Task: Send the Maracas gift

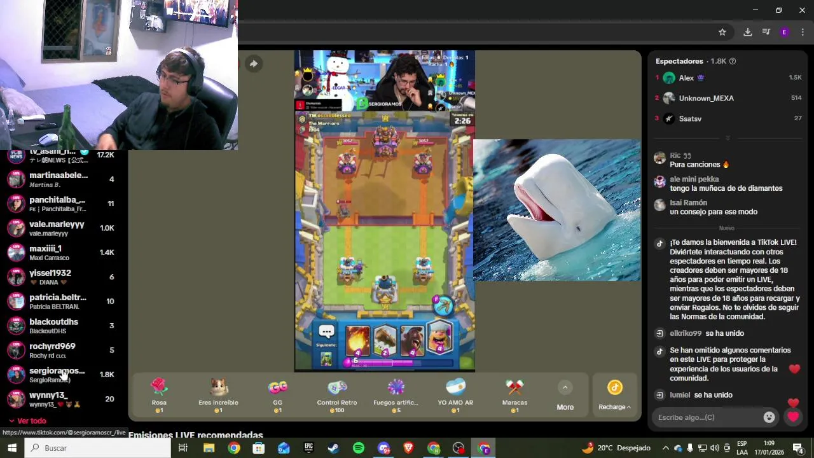Action: (514, 395)
